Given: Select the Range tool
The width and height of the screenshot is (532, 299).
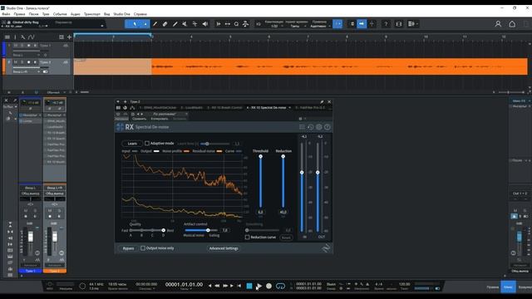Looking at the screenshot, I should coord(145,24).
